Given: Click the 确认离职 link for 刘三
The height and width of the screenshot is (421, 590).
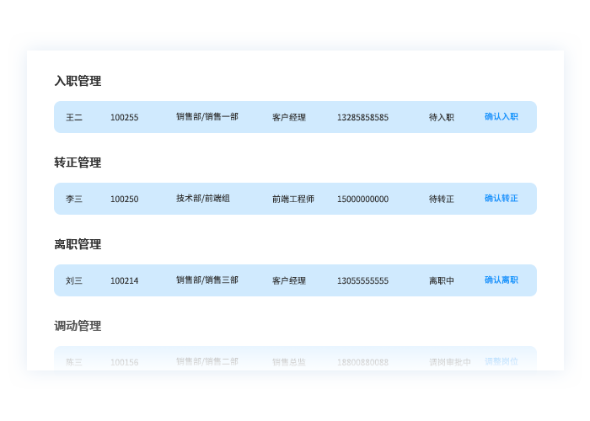Looking at the screenshot, I should tap(501, 280).
